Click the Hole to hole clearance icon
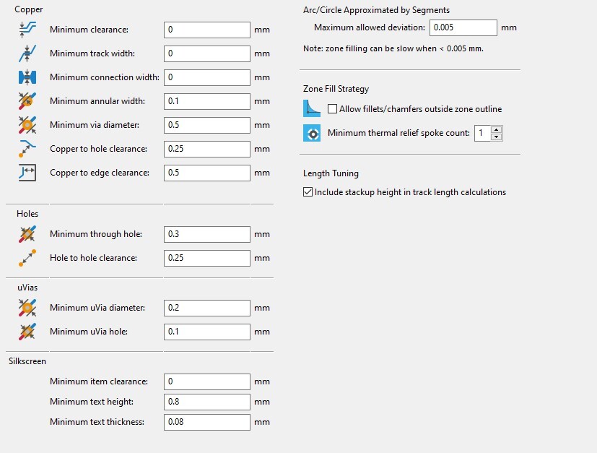Viewport: 597px width, 453px height. coord(27,258)
